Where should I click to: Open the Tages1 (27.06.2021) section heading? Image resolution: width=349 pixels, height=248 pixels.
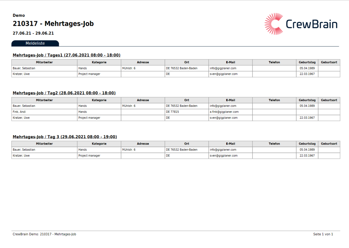67,55
